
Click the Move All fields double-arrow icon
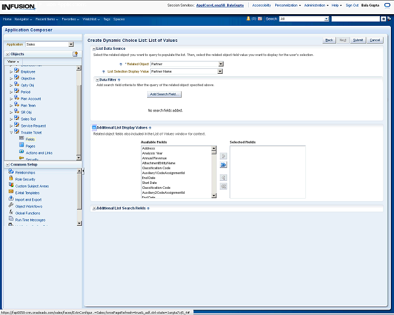point(223,165)
